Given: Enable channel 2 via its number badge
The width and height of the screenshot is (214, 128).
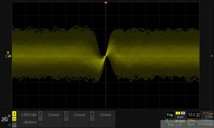Looking at the screenshot, I should pos(40,114).
